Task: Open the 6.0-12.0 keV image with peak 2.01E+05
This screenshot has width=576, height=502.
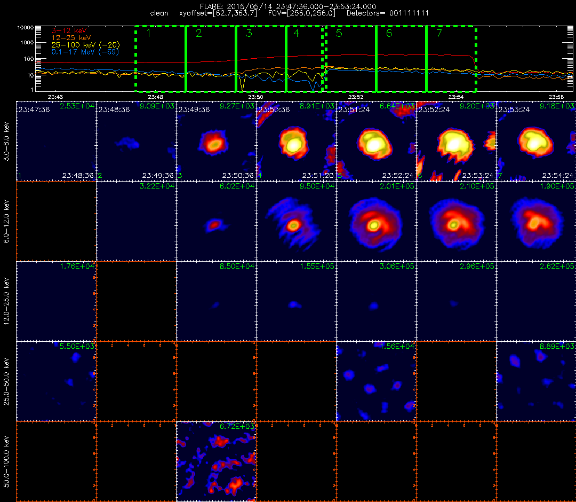Action: tap(377, 221)
